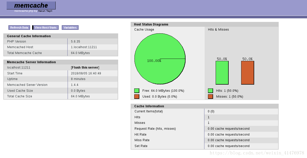Click Total Memcache Cache label

point(24,53)
